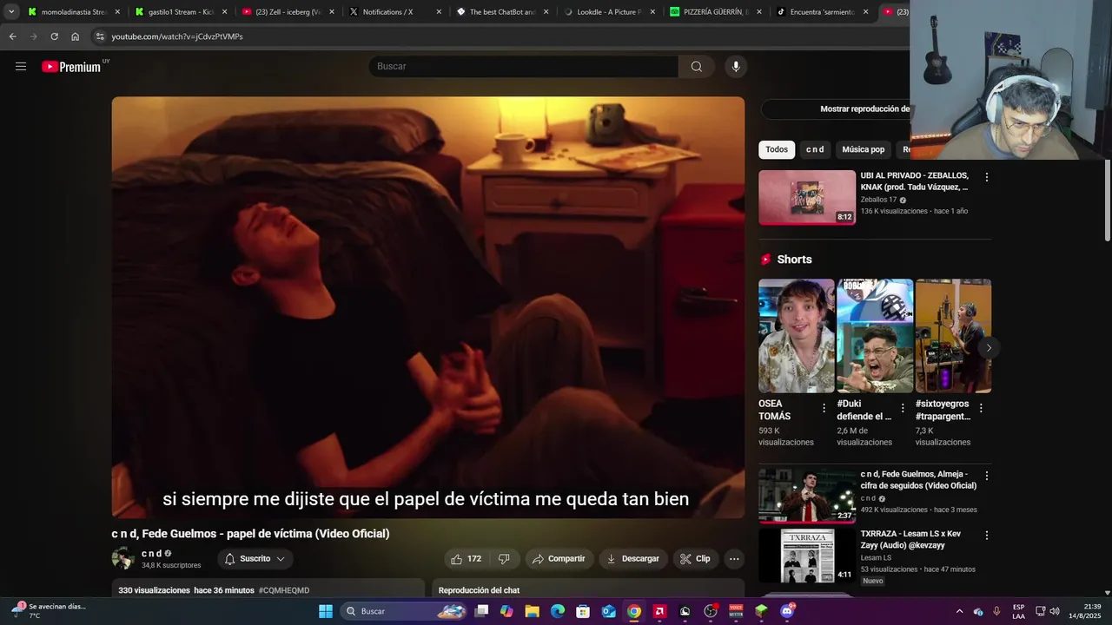The image size is (1112, 625).
Task: Open TXRRAZA - Lesam LS x Kev title
Action: (x=910, y=539)
